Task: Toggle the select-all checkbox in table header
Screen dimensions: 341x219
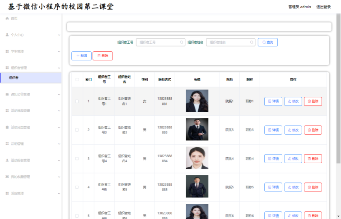Action: (x=77, y=80)
